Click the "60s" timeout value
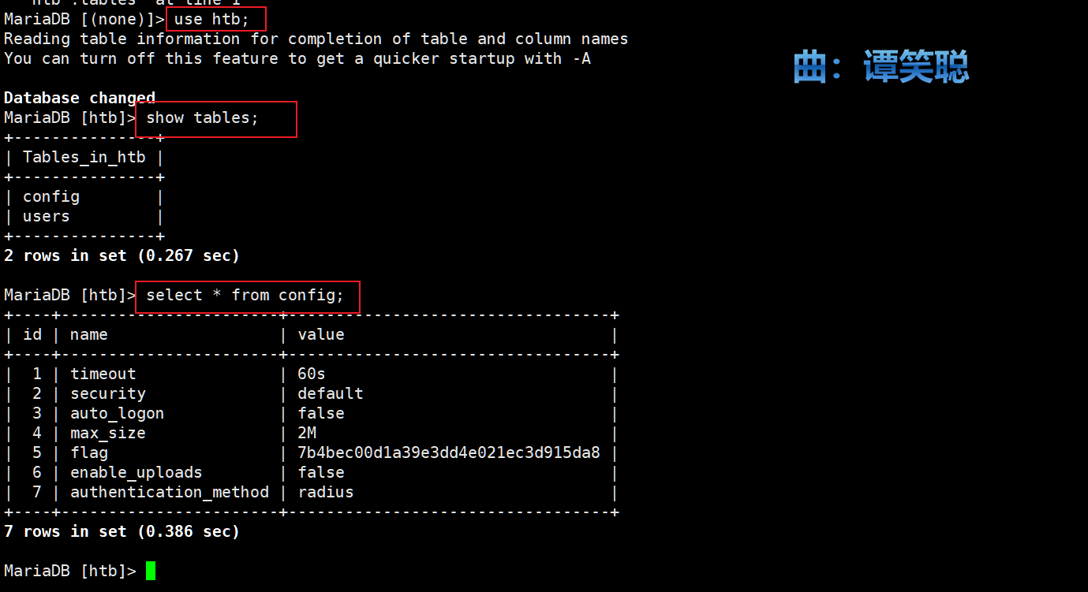The height and width of the screenshot is (592, 1088). tap(312, 374)
